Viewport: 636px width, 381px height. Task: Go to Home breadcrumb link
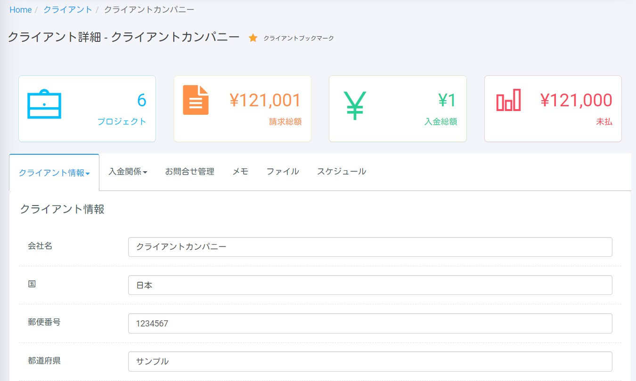21,9
